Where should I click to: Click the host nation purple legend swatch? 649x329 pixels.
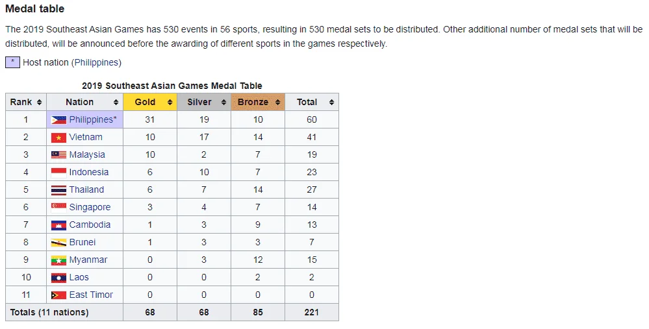[x=12, y=62]
